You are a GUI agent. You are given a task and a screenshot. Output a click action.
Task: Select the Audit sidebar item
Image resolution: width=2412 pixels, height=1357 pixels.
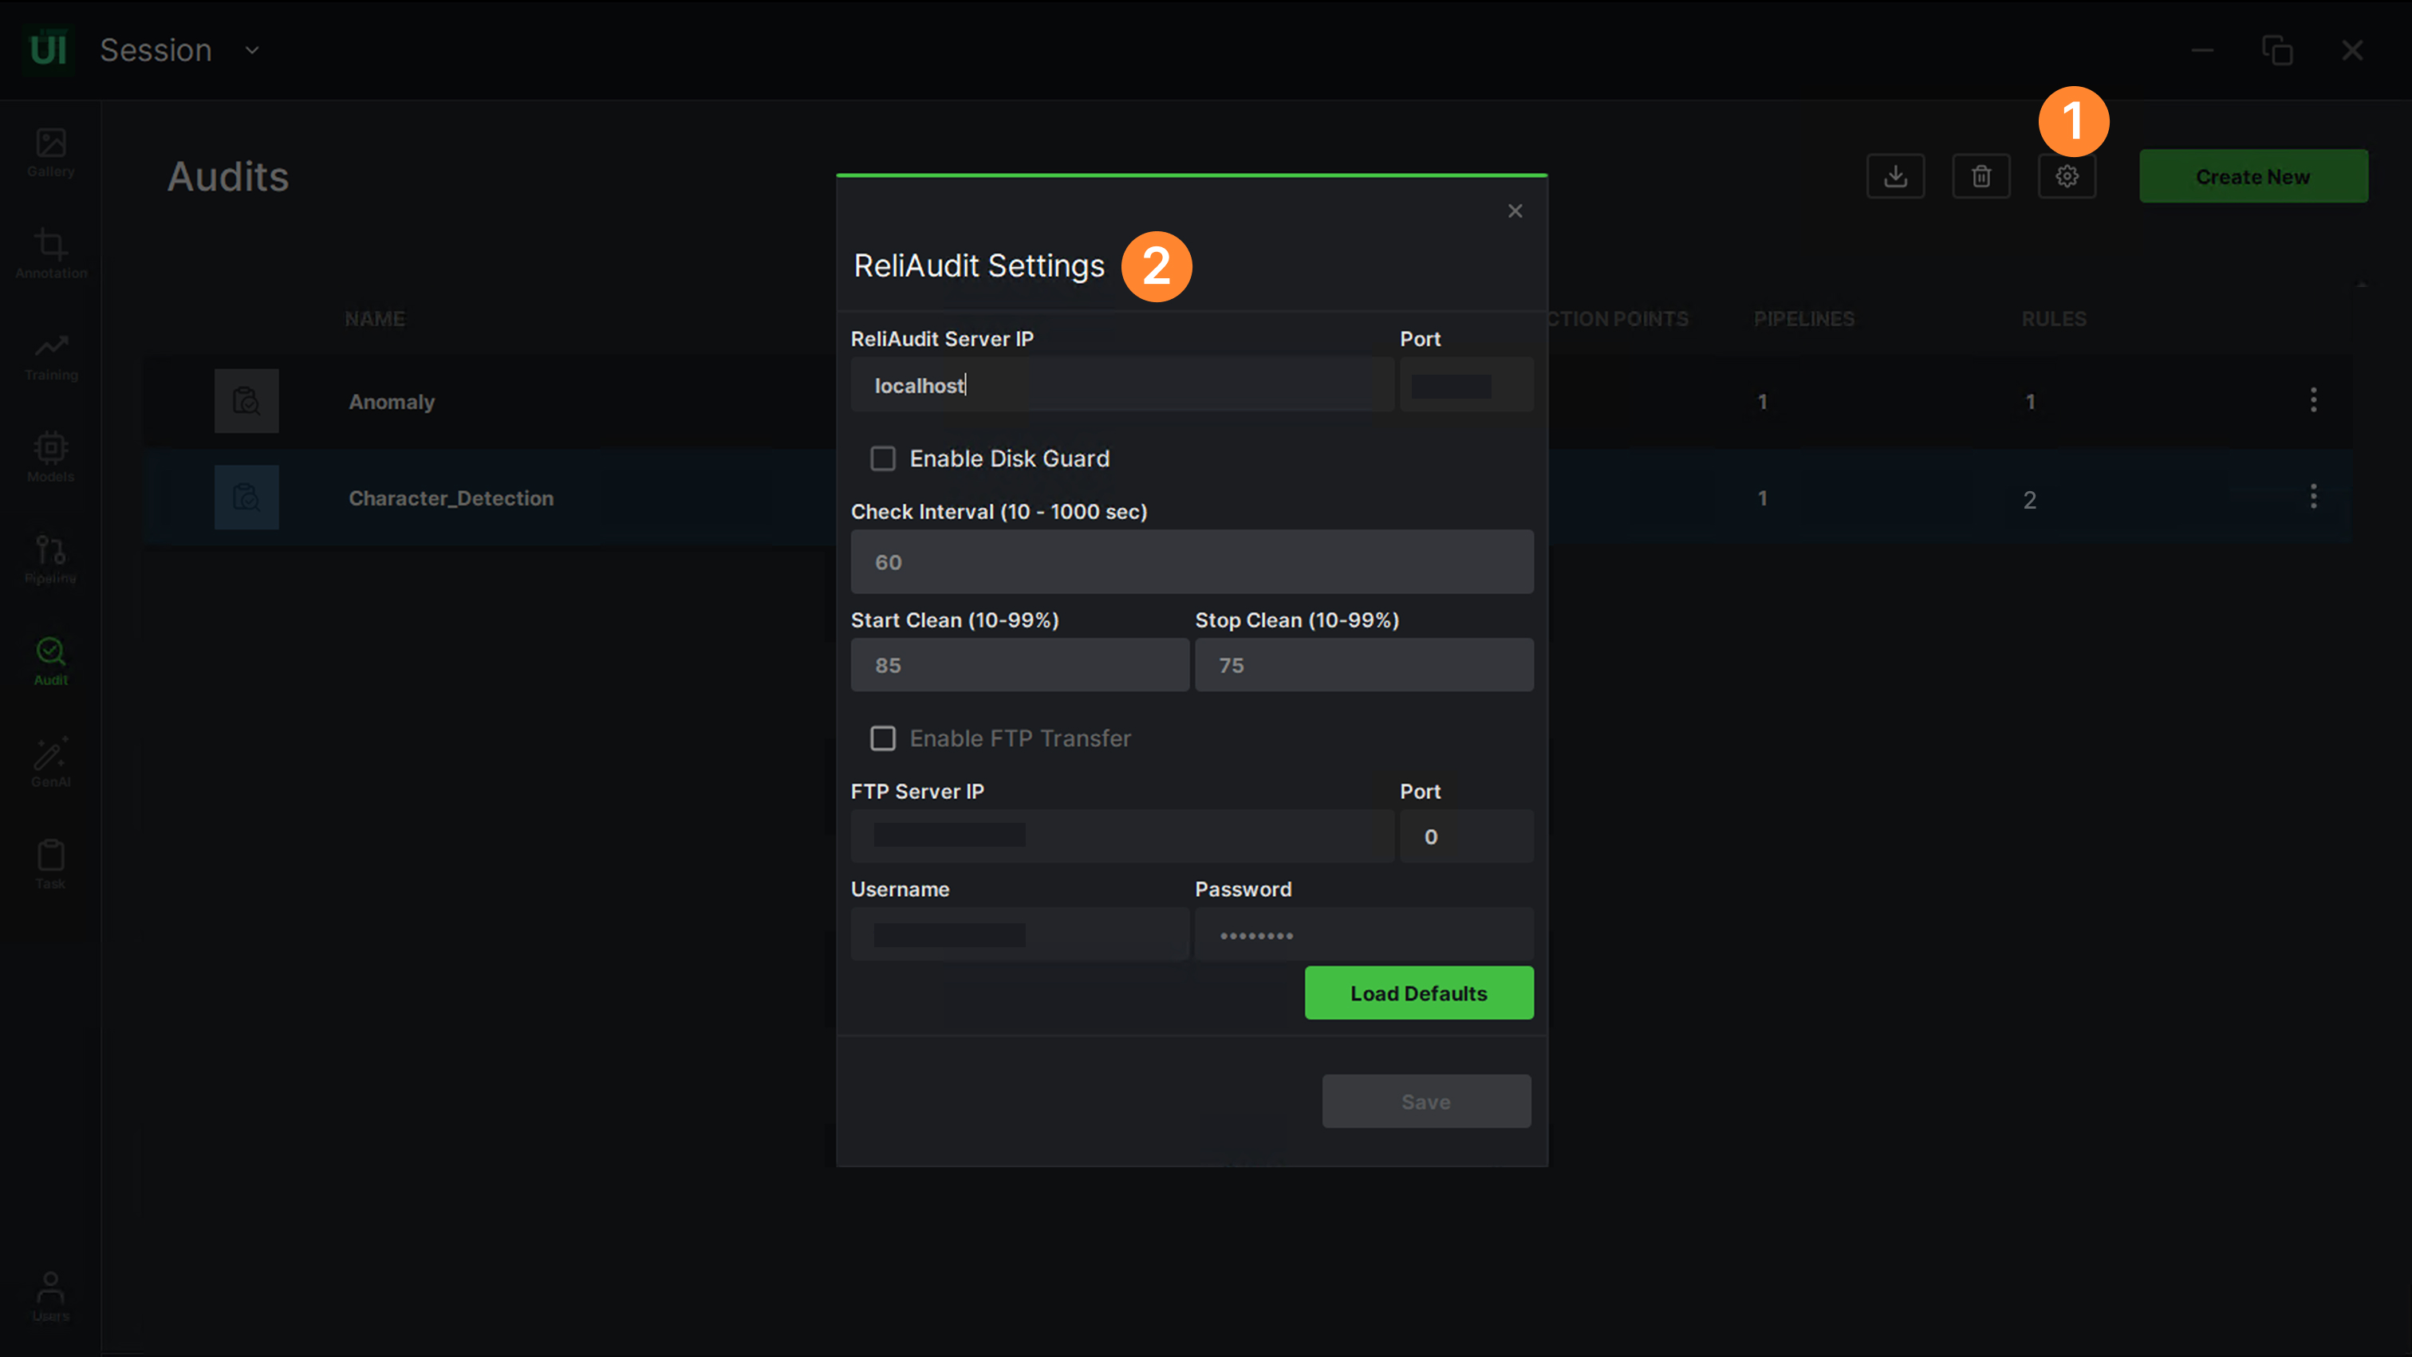pos(50,662)
